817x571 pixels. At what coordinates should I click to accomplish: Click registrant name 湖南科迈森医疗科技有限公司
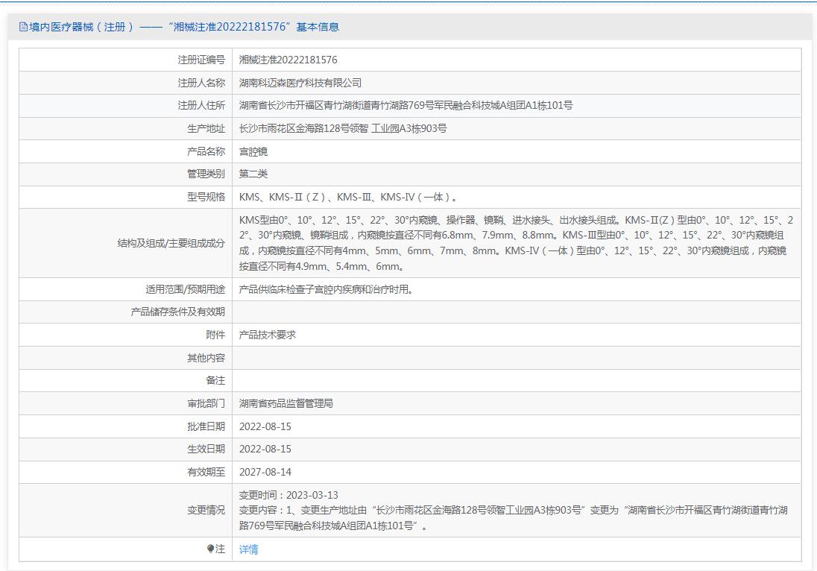(300, 83)
